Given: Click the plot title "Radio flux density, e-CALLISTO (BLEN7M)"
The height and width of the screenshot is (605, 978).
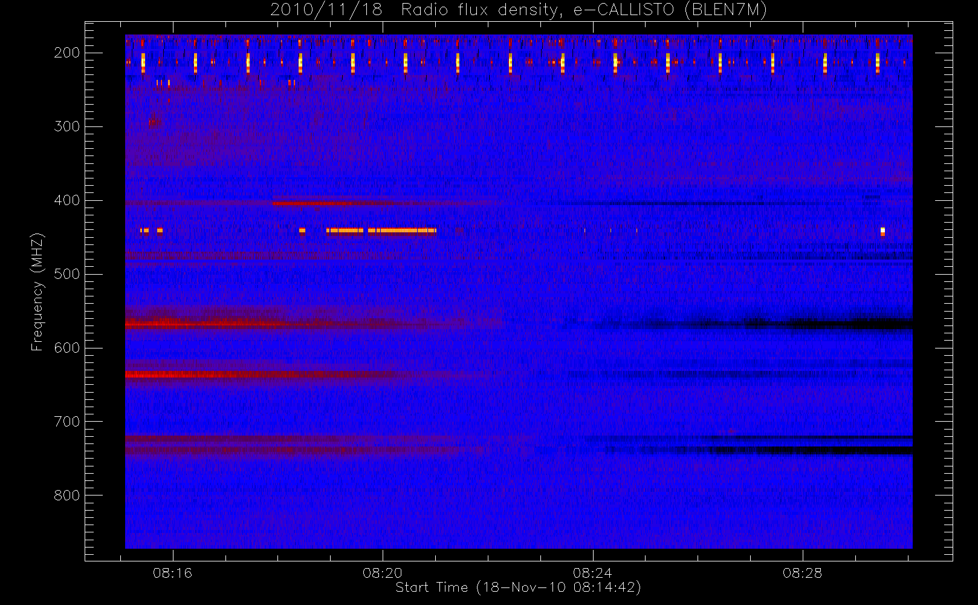Looking at the screenshot, I should click(x=584, y=10).
